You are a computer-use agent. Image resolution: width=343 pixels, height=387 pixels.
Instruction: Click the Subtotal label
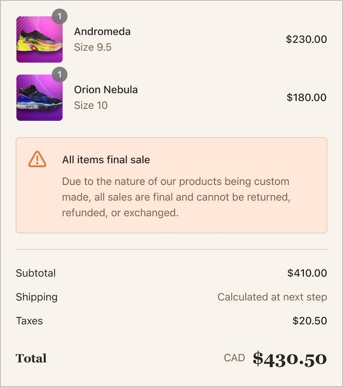click(36, 273)
